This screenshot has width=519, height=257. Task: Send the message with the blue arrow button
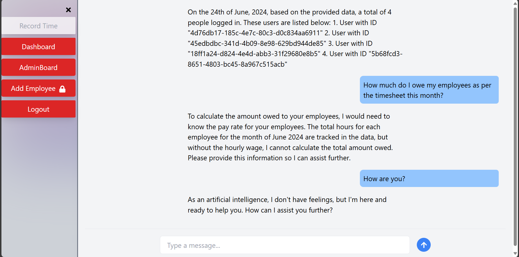coord(423,245)
